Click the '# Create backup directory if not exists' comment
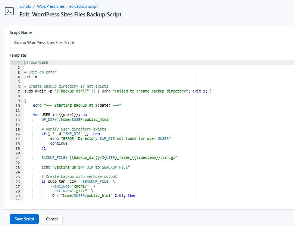 click(x=66, y=87)
